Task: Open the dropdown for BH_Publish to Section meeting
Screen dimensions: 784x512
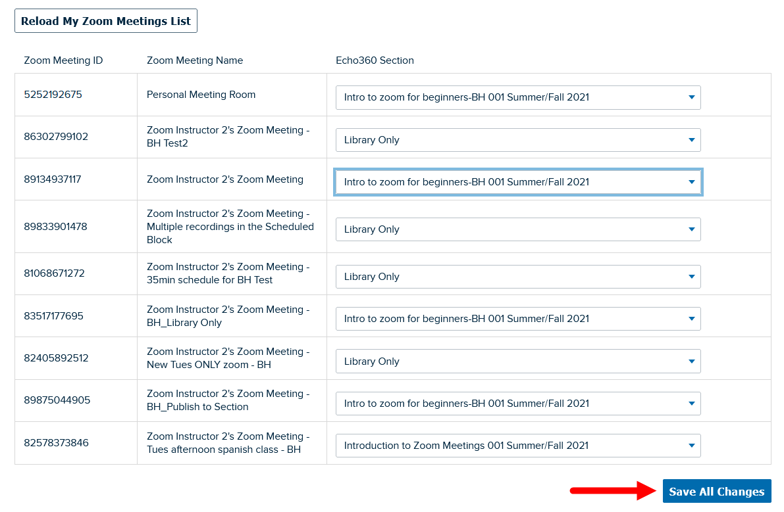Action: [518, 403]
